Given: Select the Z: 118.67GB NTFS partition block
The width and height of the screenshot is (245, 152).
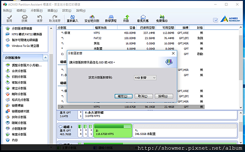Looking at the screenshot, I should [x=113, y=131].
